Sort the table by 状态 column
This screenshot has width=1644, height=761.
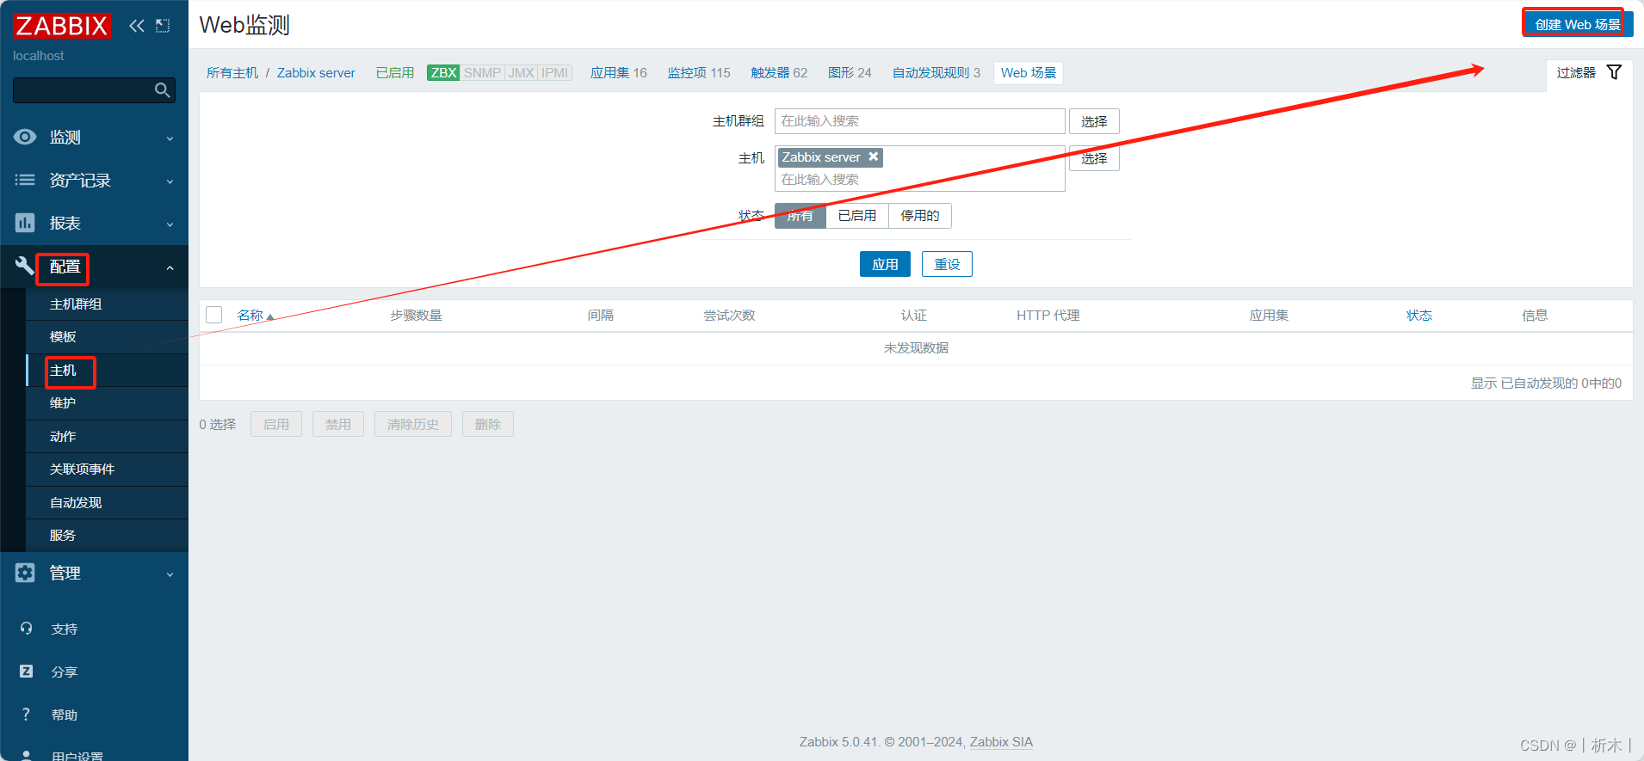tap(1419, 316)
